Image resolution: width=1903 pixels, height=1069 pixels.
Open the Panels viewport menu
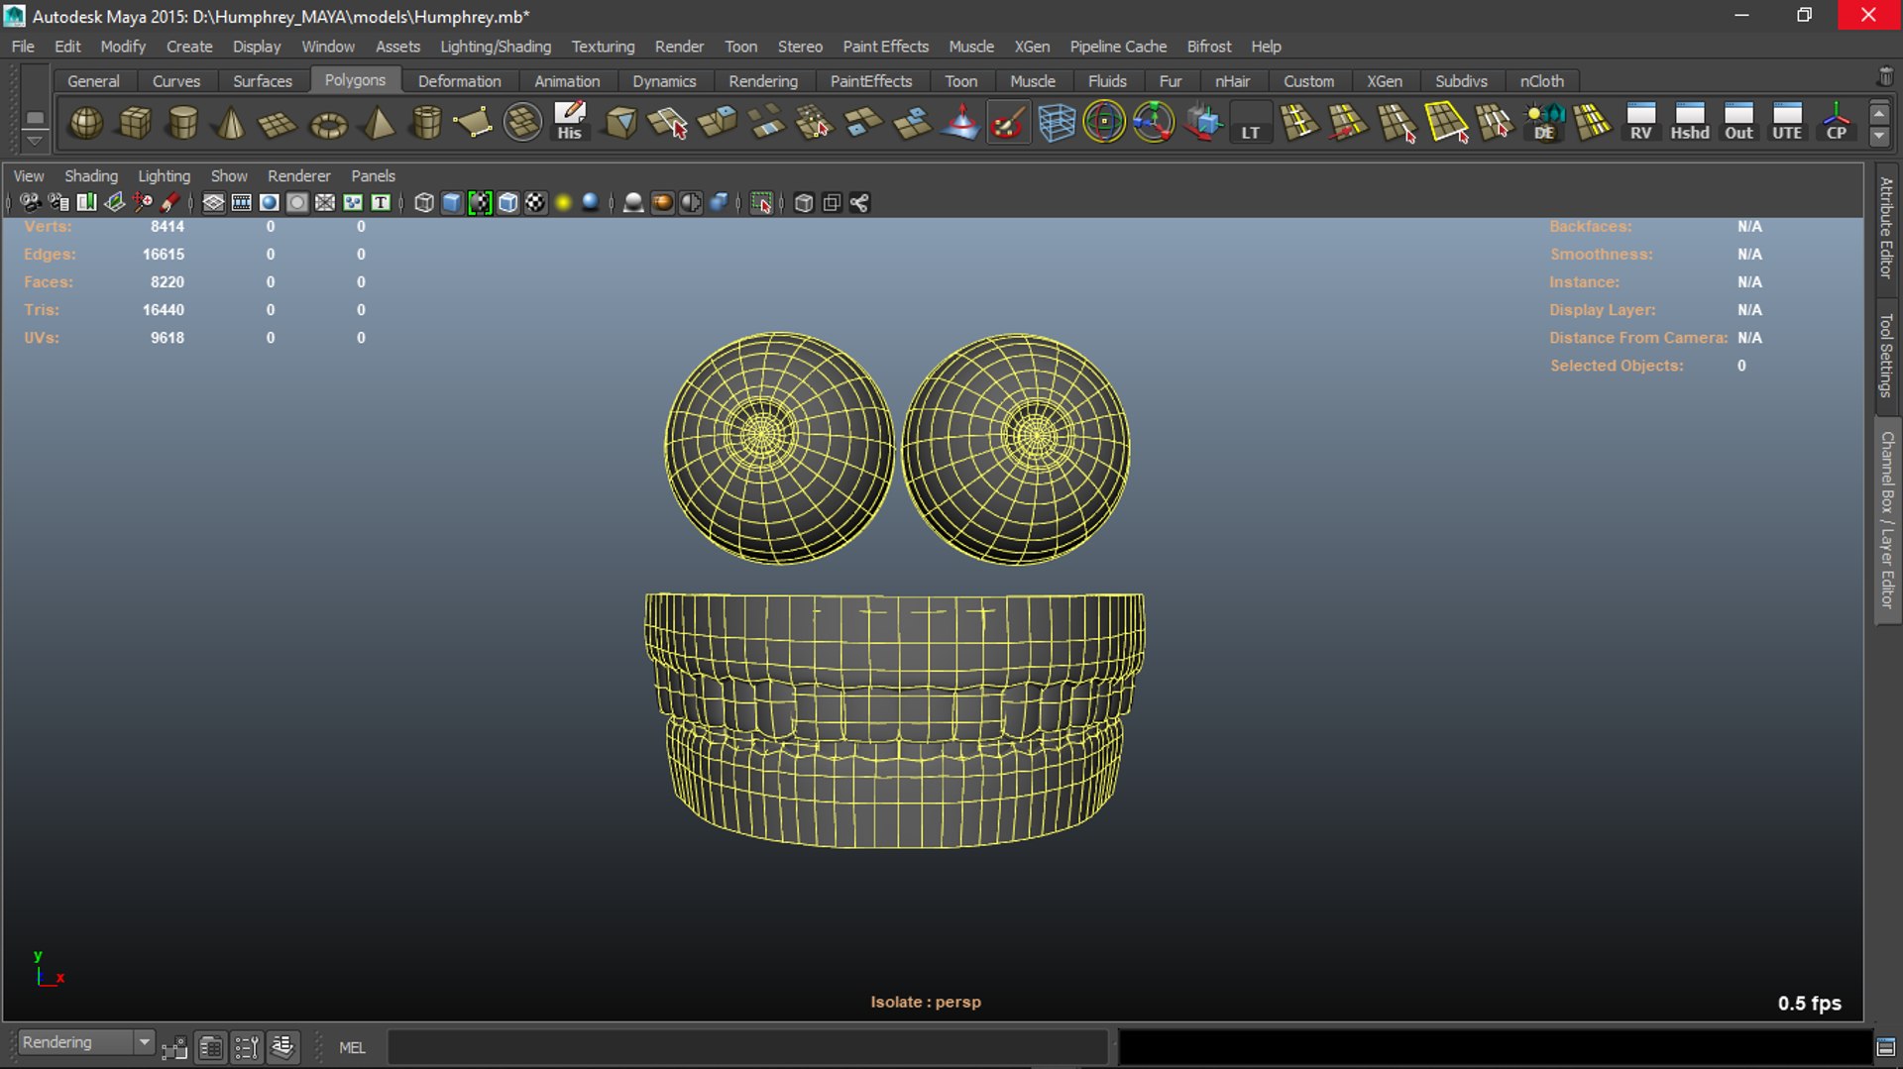click(373, 175)
